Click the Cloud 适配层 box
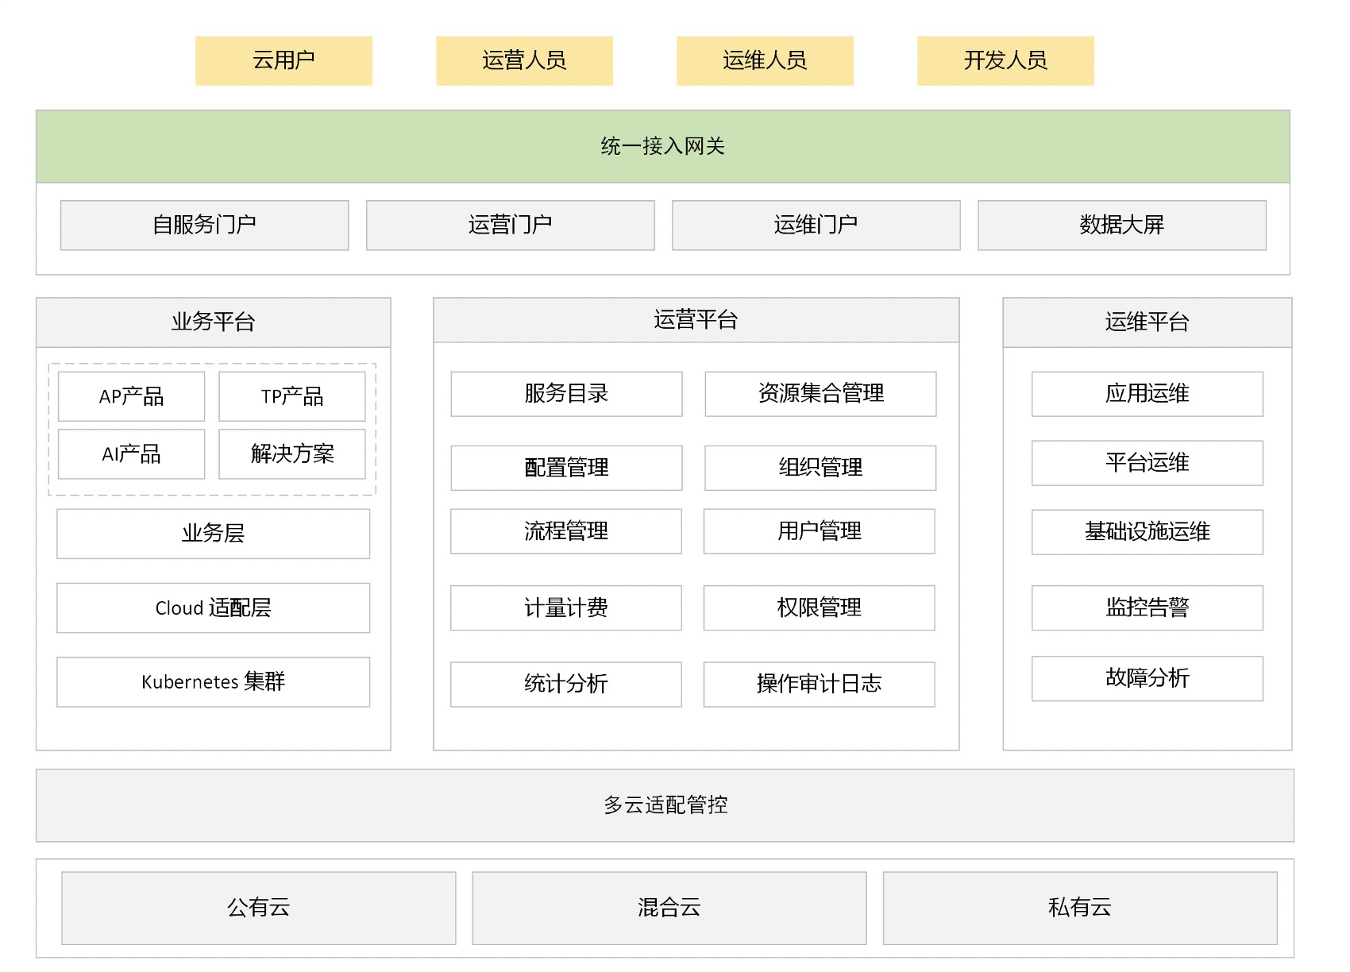The height and width of the screenshot is (972, 1350). pos(214,608)
